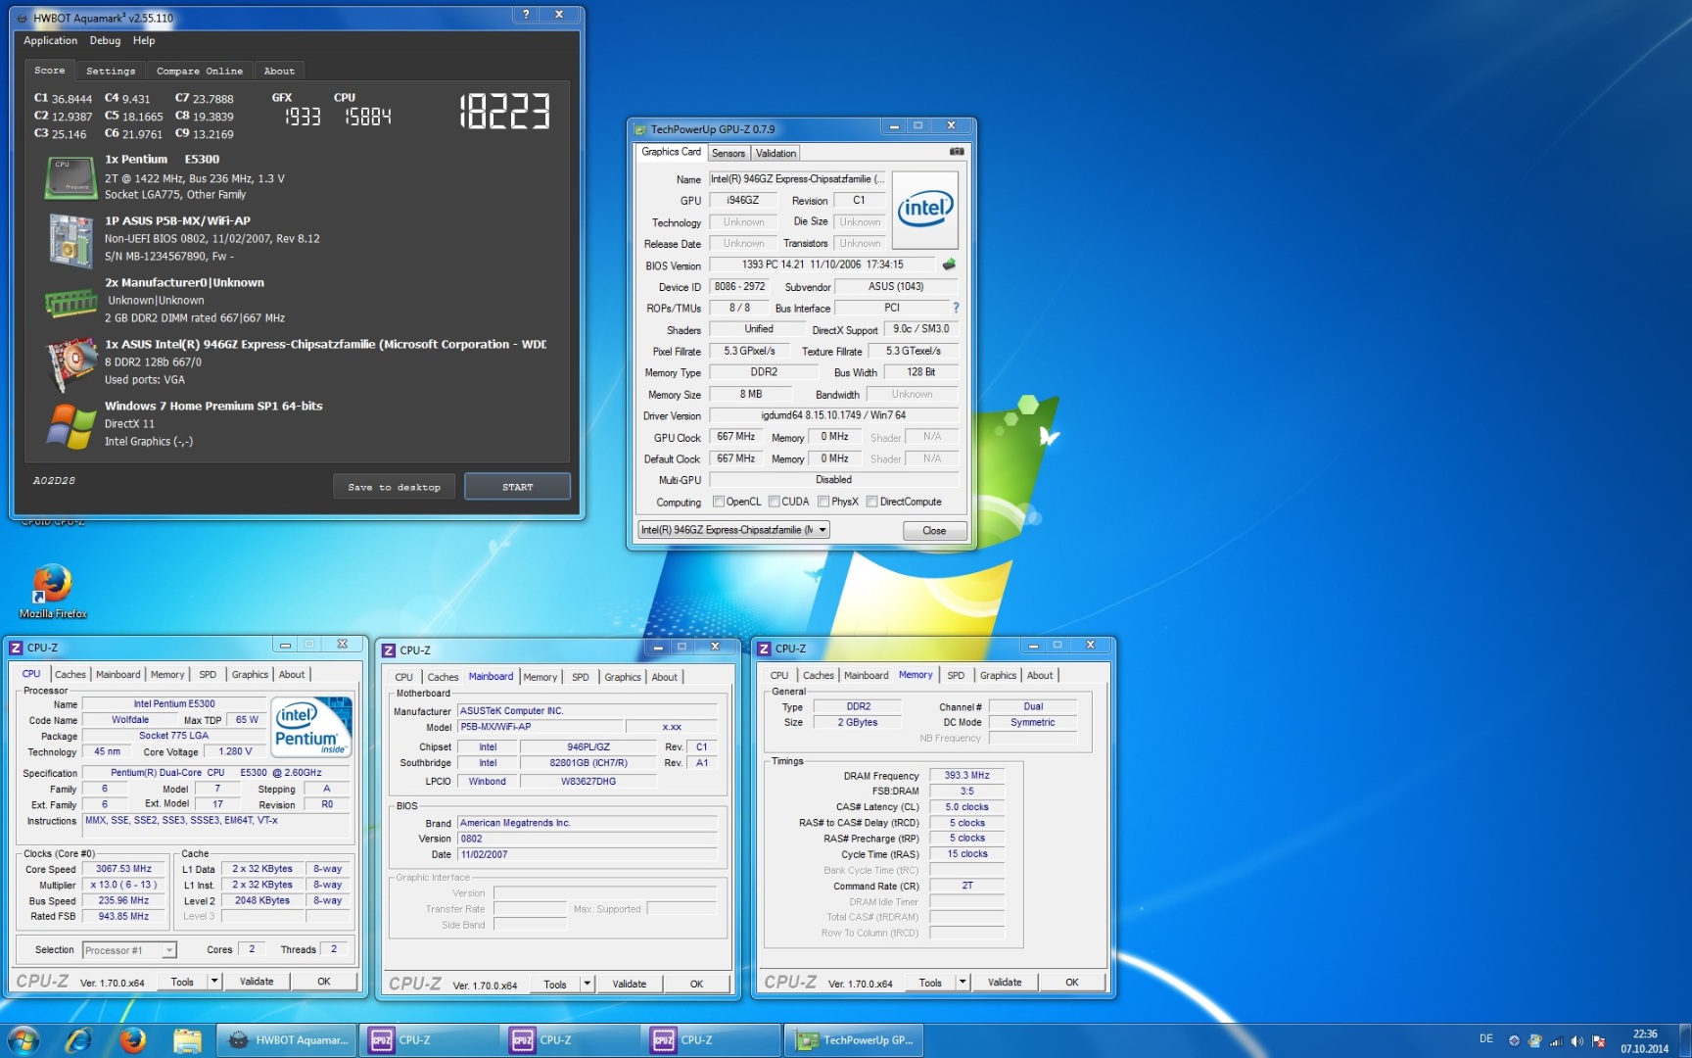Switch to HWBOT Aquamark taskbar item

(286, 1040)
